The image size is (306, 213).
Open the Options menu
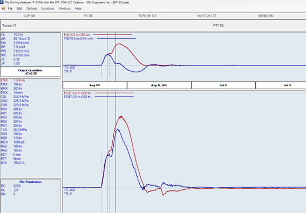[32, 9]
